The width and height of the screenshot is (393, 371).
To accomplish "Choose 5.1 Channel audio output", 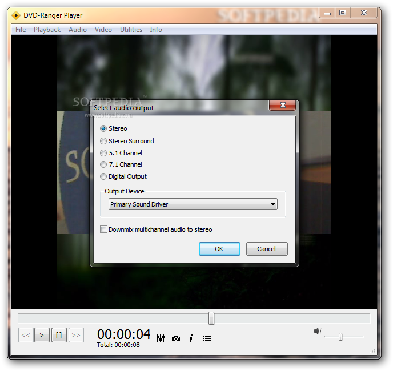I will tap(103, 153).
